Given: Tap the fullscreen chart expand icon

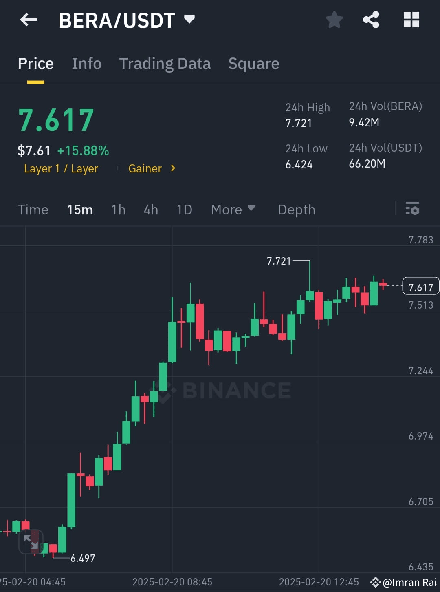Looking at the screenshot, I should (31, 542).
